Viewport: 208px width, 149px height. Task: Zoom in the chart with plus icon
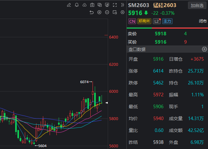99,13
